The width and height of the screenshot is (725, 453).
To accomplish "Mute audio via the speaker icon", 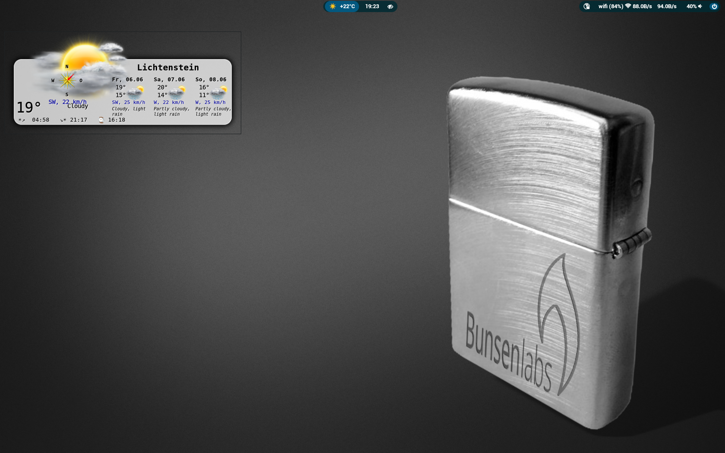I will 700,6.
